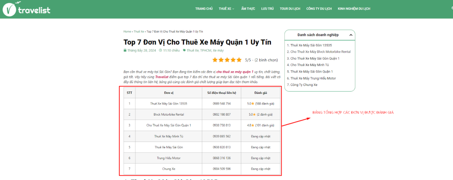Go to Kinh Nghiệm Du Lịch menu

(354, 9)
